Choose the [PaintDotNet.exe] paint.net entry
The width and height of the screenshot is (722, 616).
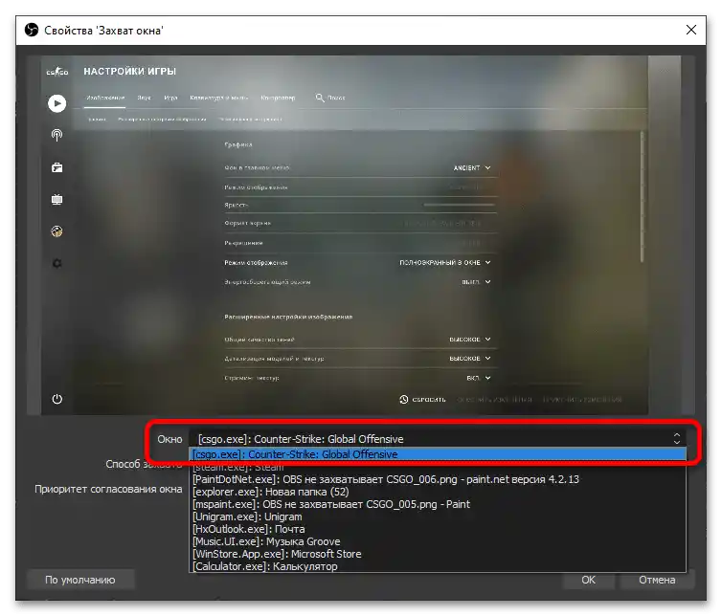438,479
